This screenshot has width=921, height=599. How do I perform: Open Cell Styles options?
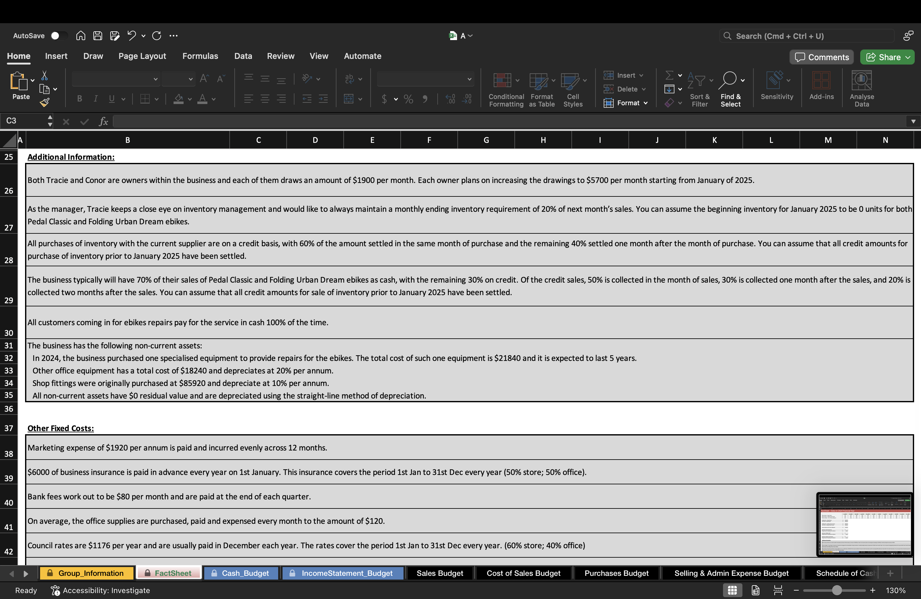click(x=572, y=89)
